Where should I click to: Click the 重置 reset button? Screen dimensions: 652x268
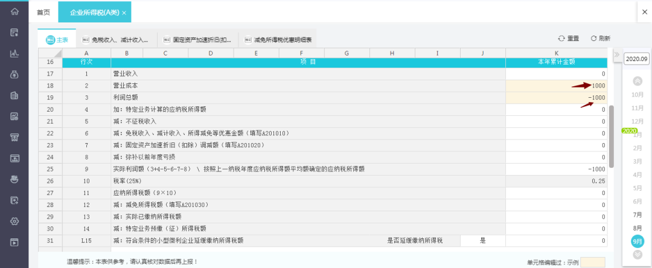pos(568,38)
